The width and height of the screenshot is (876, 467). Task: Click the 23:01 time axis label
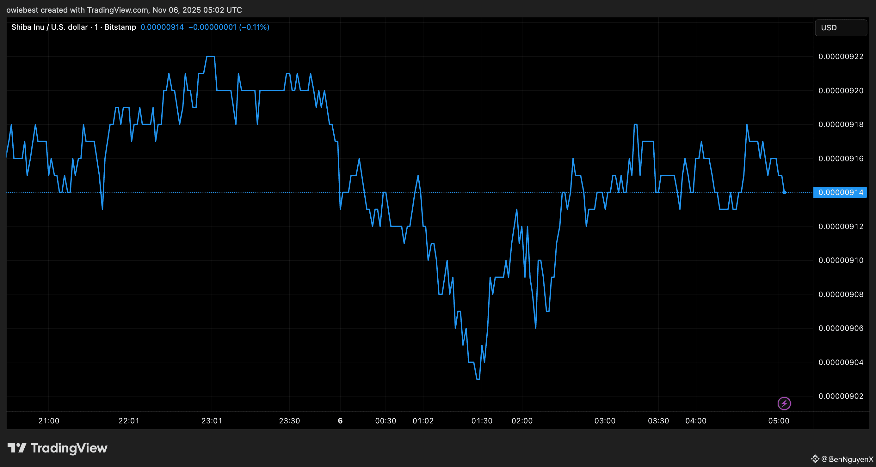tap(212, 421)
